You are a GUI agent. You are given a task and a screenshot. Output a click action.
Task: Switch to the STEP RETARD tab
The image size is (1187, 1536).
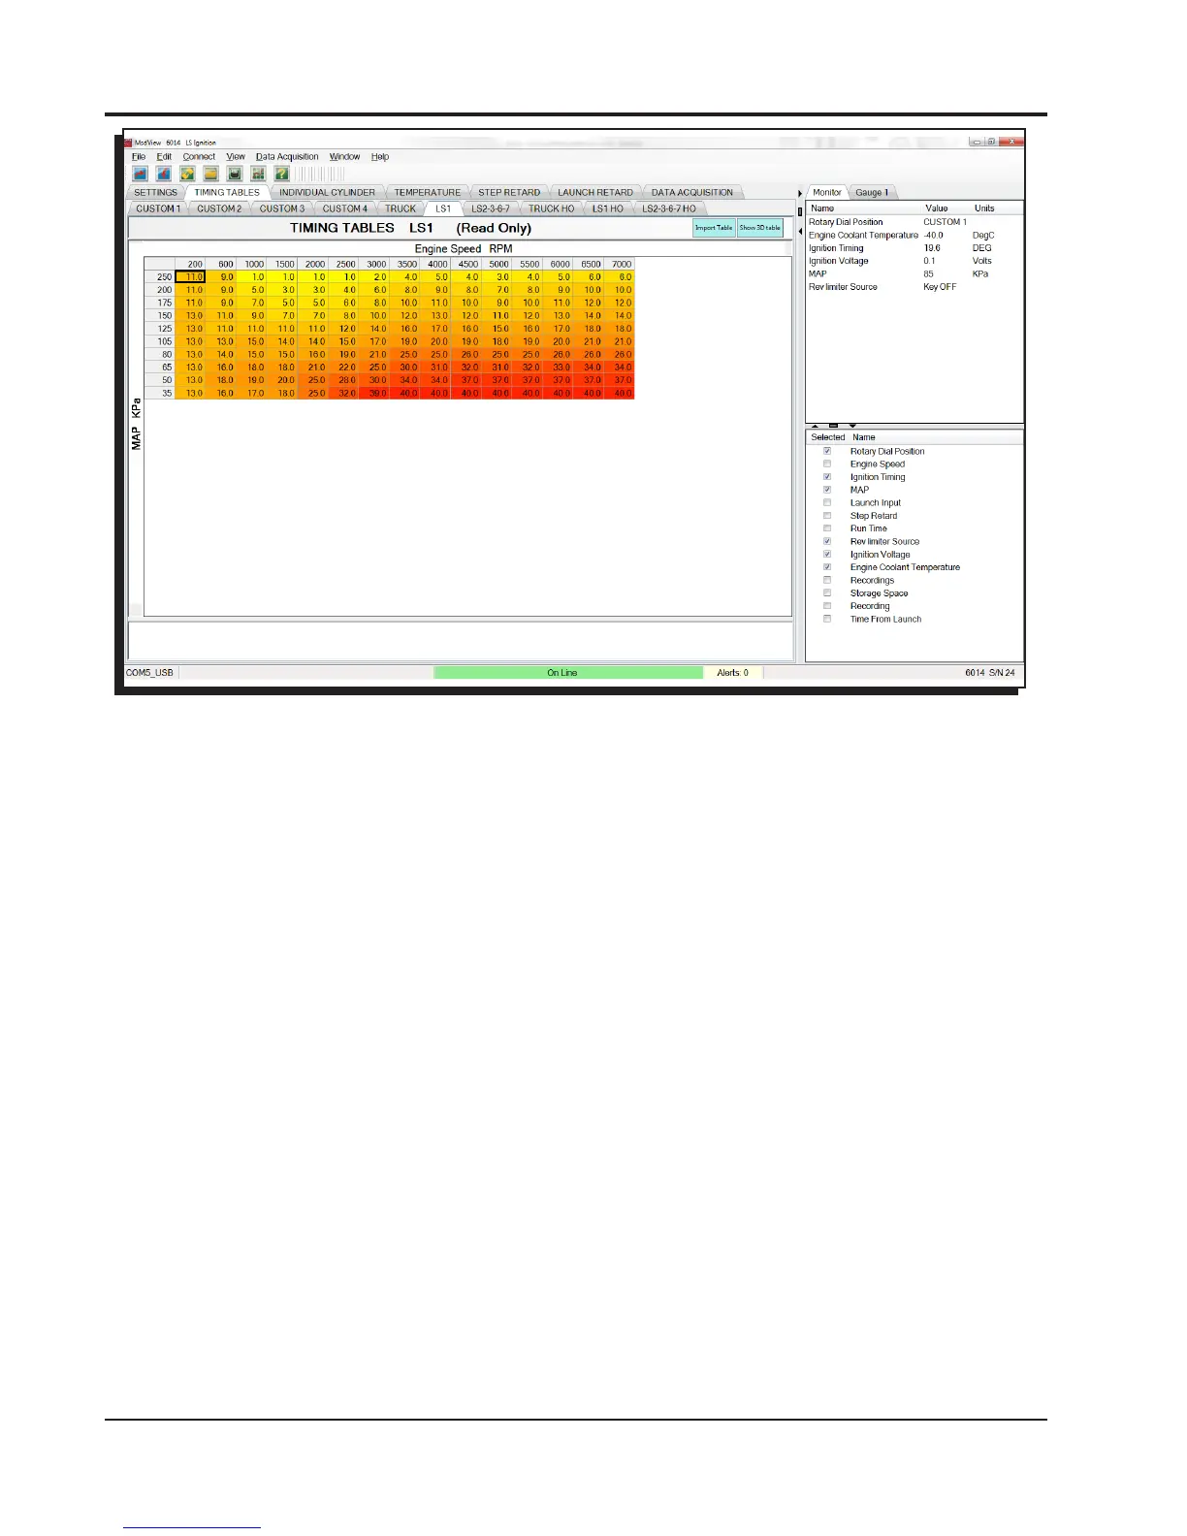509,192
